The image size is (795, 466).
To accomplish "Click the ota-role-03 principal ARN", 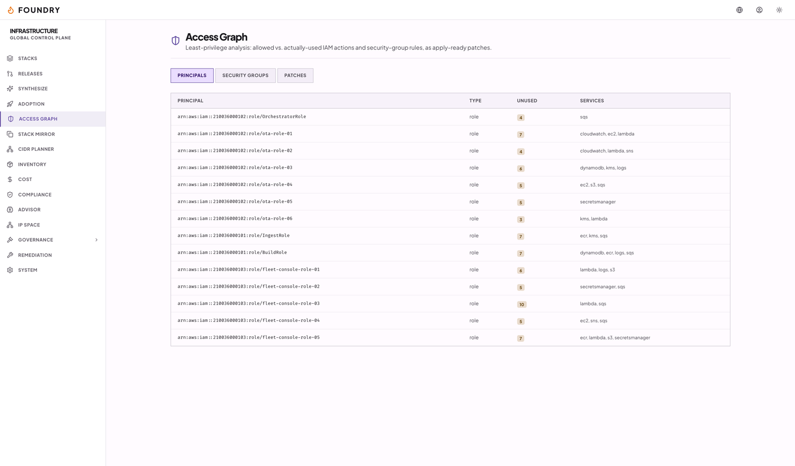I will tap(235, 168).
